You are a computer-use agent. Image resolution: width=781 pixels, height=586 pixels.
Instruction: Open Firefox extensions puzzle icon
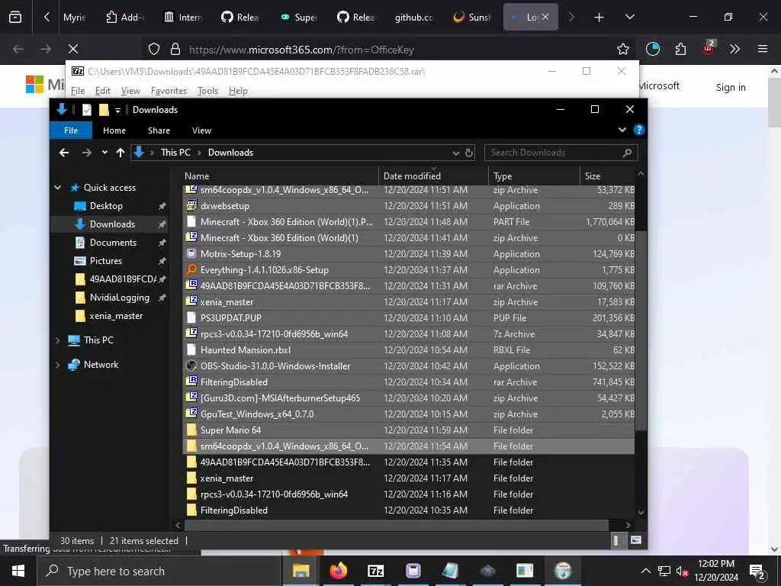[680, 49]
